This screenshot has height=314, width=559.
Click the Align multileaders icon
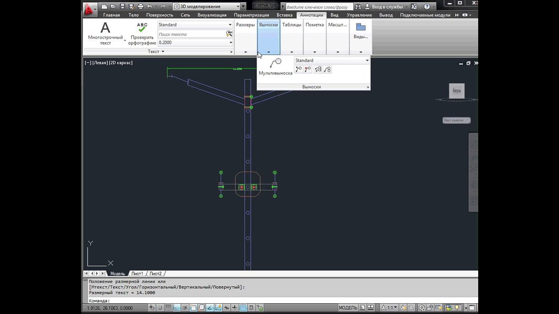click(x=318, y=69)
